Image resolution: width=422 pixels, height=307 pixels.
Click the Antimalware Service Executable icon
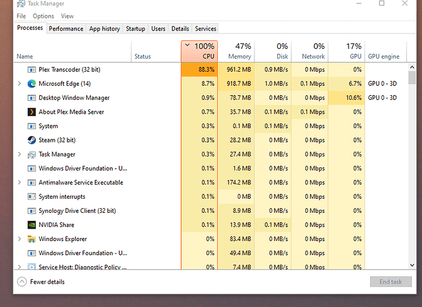point(31,182)
